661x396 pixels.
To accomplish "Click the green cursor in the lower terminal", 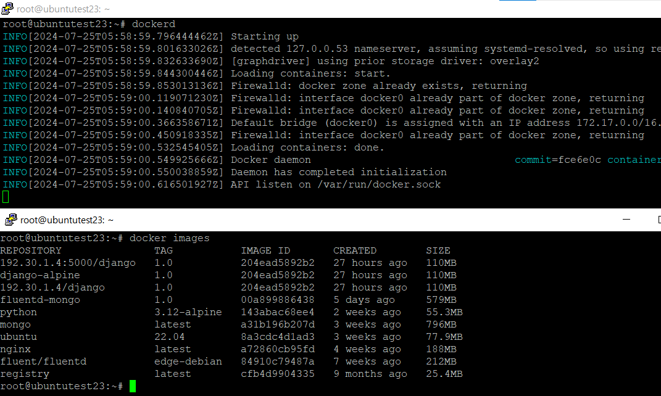I will (133, 386).
